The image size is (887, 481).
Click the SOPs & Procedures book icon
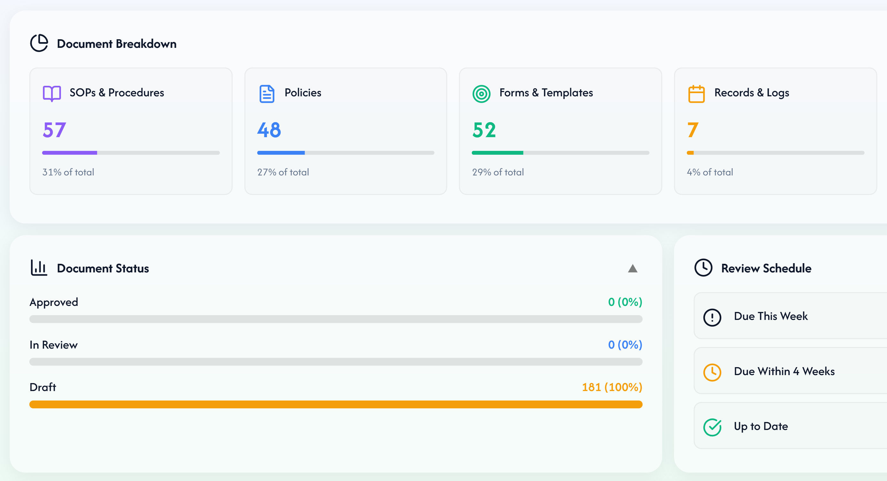(52, 93)
